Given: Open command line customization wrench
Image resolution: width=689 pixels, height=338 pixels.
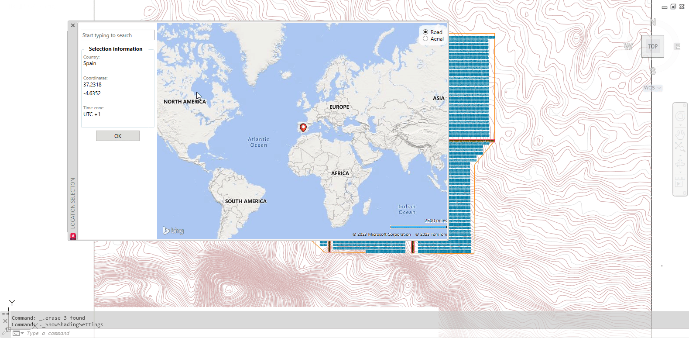Looking at the screenshot, I should (x=5, y=331).
